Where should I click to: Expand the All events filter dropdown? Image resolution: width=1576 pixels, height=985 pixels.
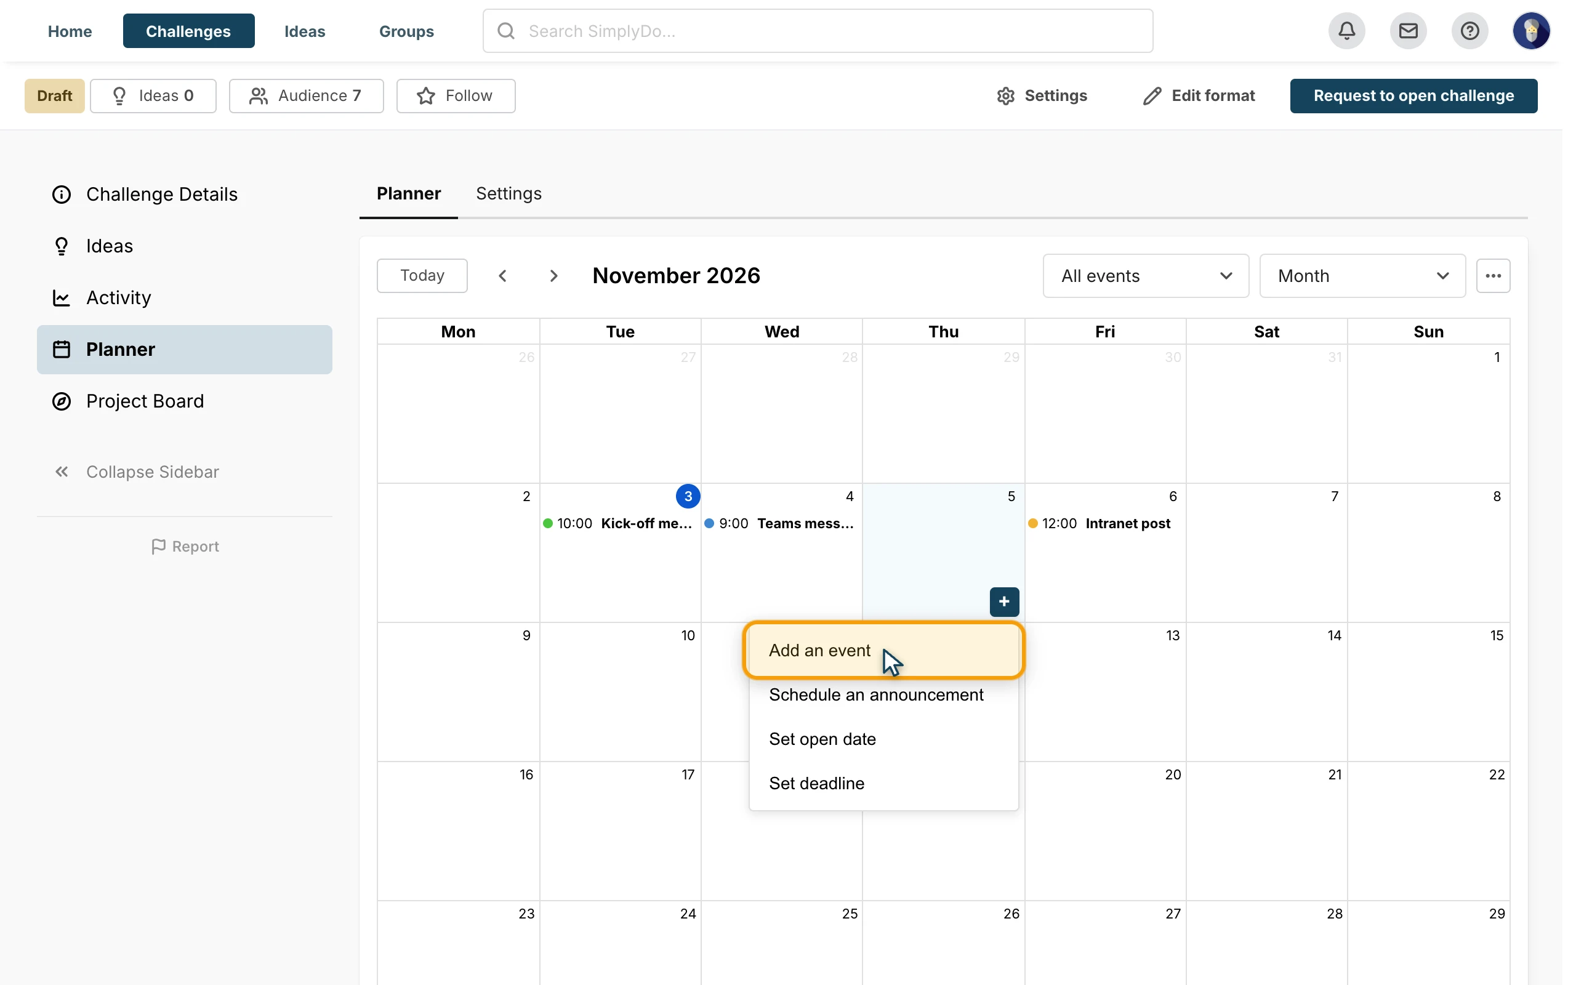tap(1146, 276)
